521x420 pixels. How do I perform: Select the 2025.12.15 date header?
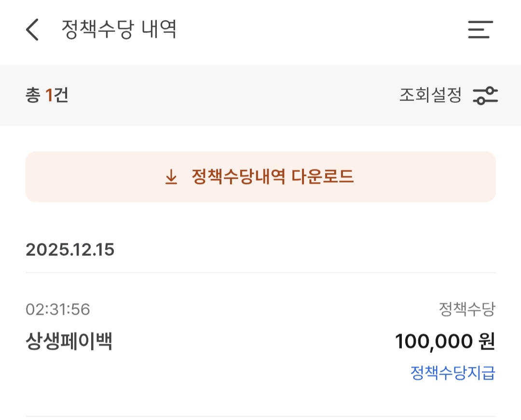coord(70,250)
